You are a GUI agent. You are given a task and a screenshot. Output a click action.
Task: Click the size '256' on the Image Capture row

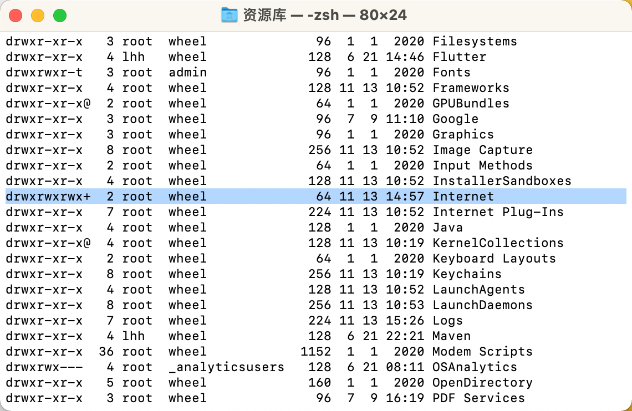(320, 150)
